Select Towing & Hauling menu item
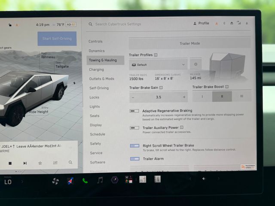This screenshot has width=275, height=206. click(105, 60)
